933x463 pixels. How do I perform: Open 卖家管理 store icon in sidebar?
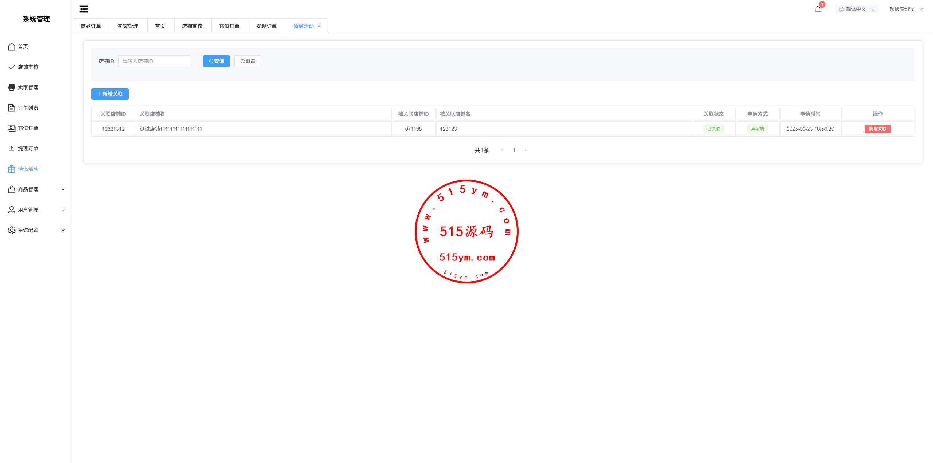pos(12,87)
